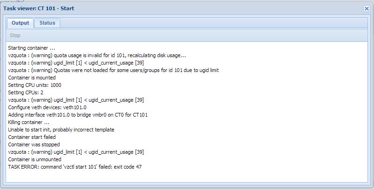
Task: Select the 'TASK ERROR' exit code 47 line
Action: pos(75,167)
